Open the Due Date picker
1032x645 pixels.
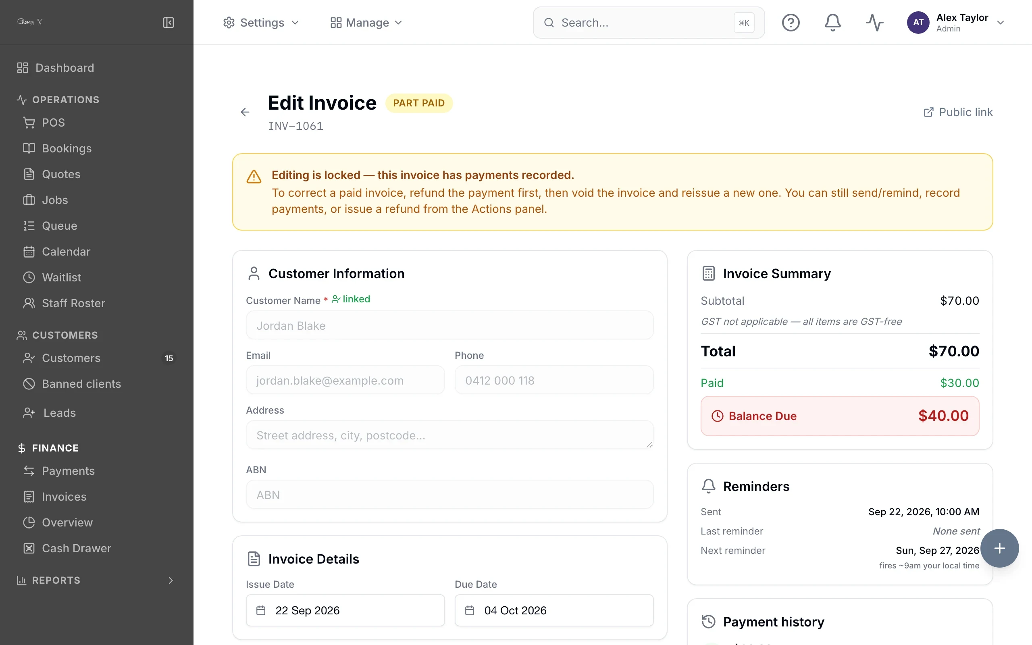pos(554,610)
